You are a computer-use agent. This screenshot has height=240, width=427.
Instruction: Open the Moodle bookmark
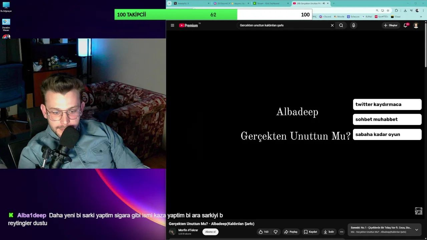(339, 16)
